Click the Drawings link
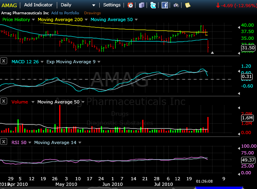 pos(93,13)
